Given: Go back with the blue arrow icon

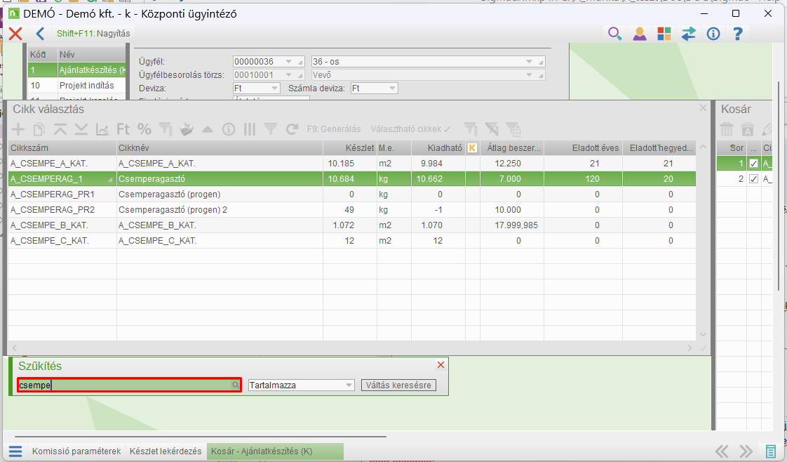Looking at the screenshot, I should click(40, 34).
